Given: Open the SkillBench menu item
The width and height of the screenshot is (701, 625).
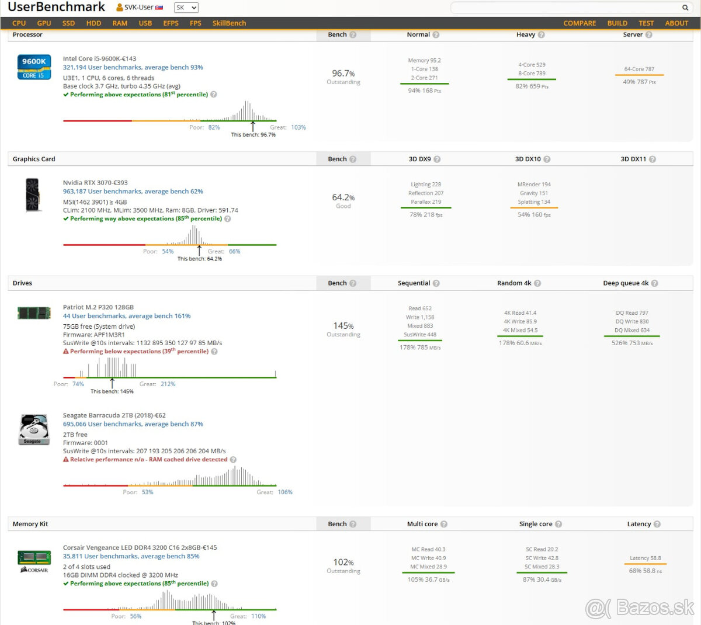Looking at the screenshot, I should click(x=229, y=23).
